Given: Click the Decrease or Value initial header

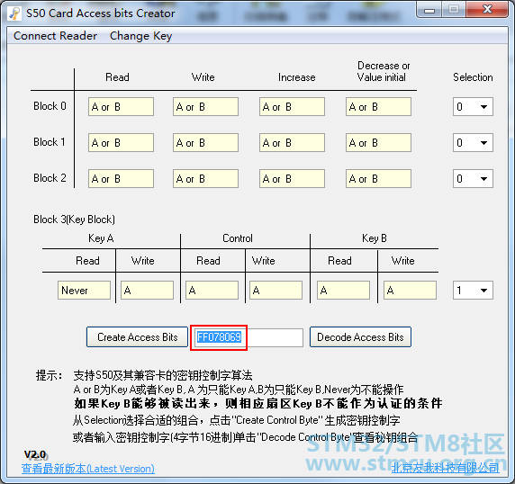Looking at the screenshot, I should pos(383,71).
